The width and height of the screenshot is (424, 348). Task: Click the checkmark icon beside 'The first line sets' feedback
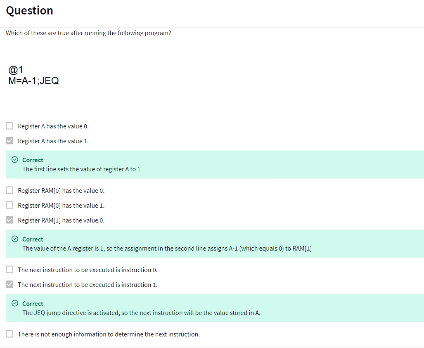pyautogui.click(x=15, y=159)
